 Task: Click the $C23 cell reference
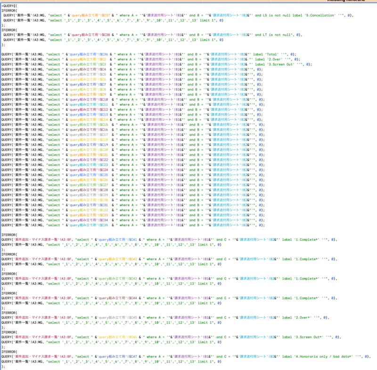click(x=103, y=165)
